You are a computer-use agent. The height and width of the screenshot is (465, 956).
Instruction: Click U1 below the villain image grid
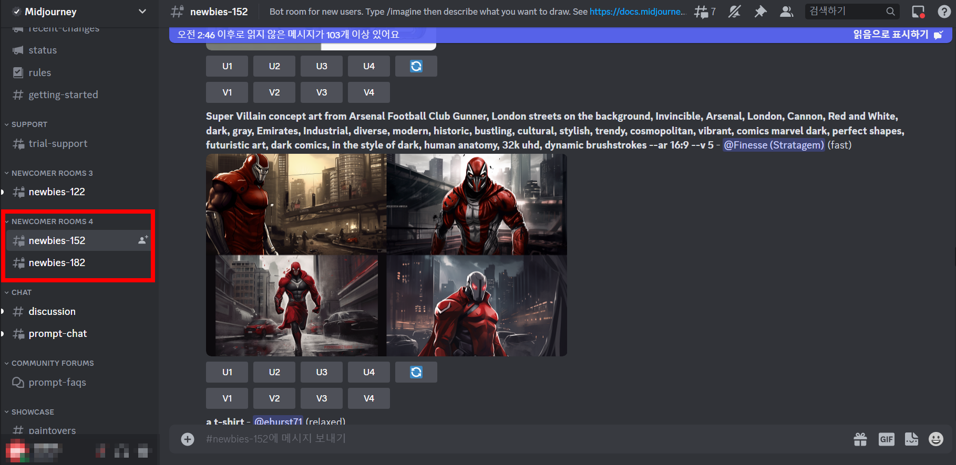click(227, 372)
